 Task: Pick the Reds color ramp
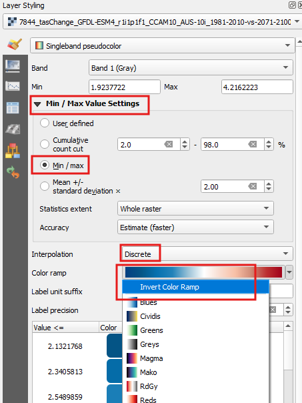click(x=195, y=399)
